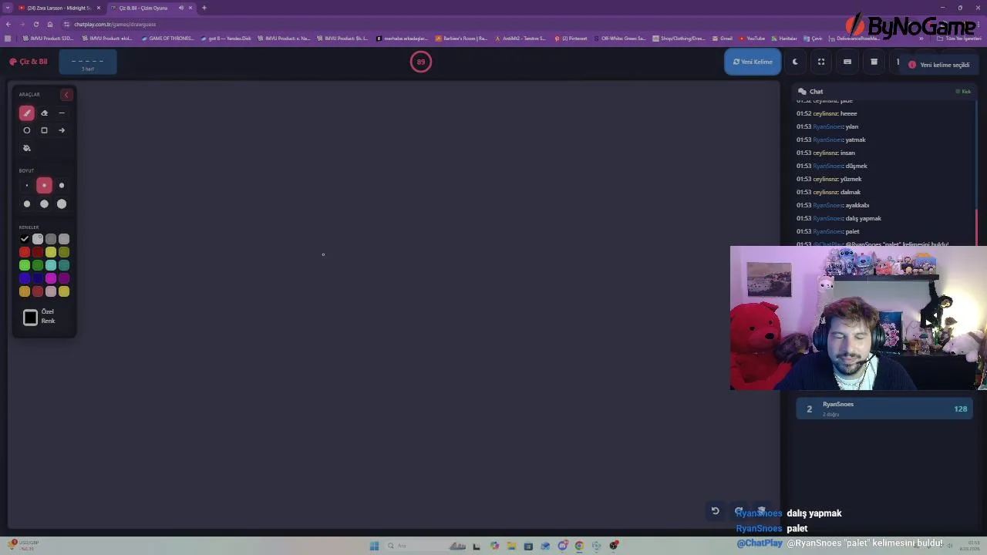Open the GAME OF THRONES bookmark
The image size is (987, 555).
[168, 39]
